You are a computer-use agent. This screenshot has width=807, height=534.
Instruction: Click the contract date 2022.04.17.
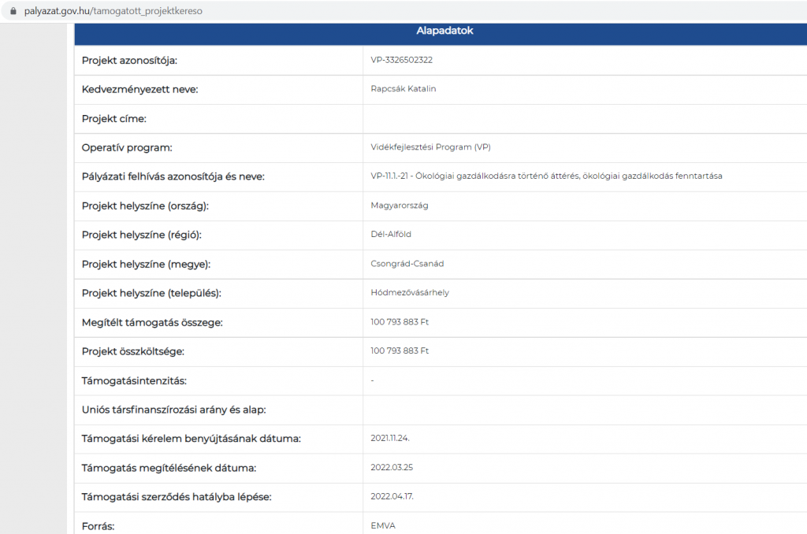[x=392, y=496]
